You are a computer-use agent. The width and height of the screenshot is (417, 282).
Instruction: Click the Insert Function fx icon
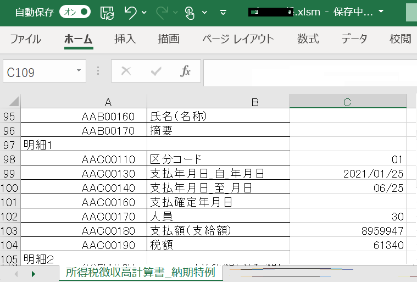tap(185, 71)
